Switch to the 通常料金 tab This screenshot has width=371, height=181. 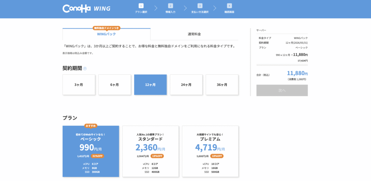coord(194,34)
